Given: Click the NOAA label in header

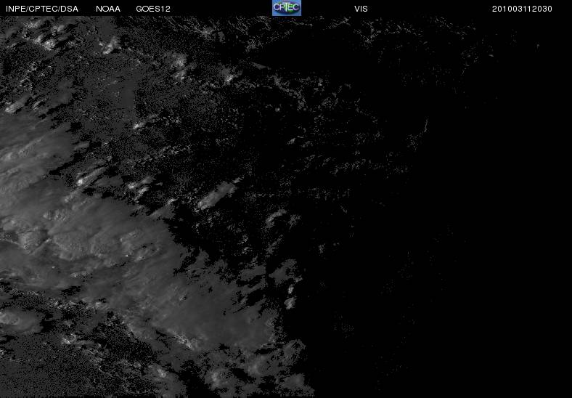Looking at the screenshot, I should 108,9.
